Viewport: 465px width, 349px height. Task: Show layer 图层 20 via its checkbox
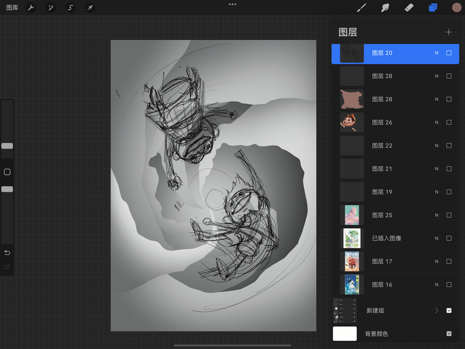point(449,53)
